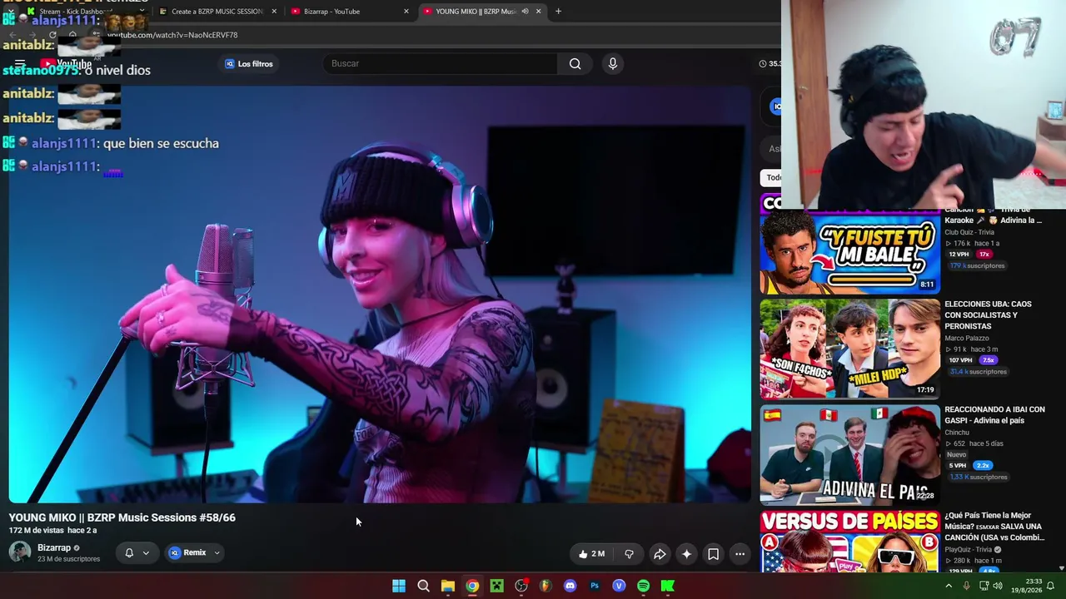Screen dimensions: 1066x599
Task: Like the YOUNG MIKO video
Action: (x=591, y=554)
